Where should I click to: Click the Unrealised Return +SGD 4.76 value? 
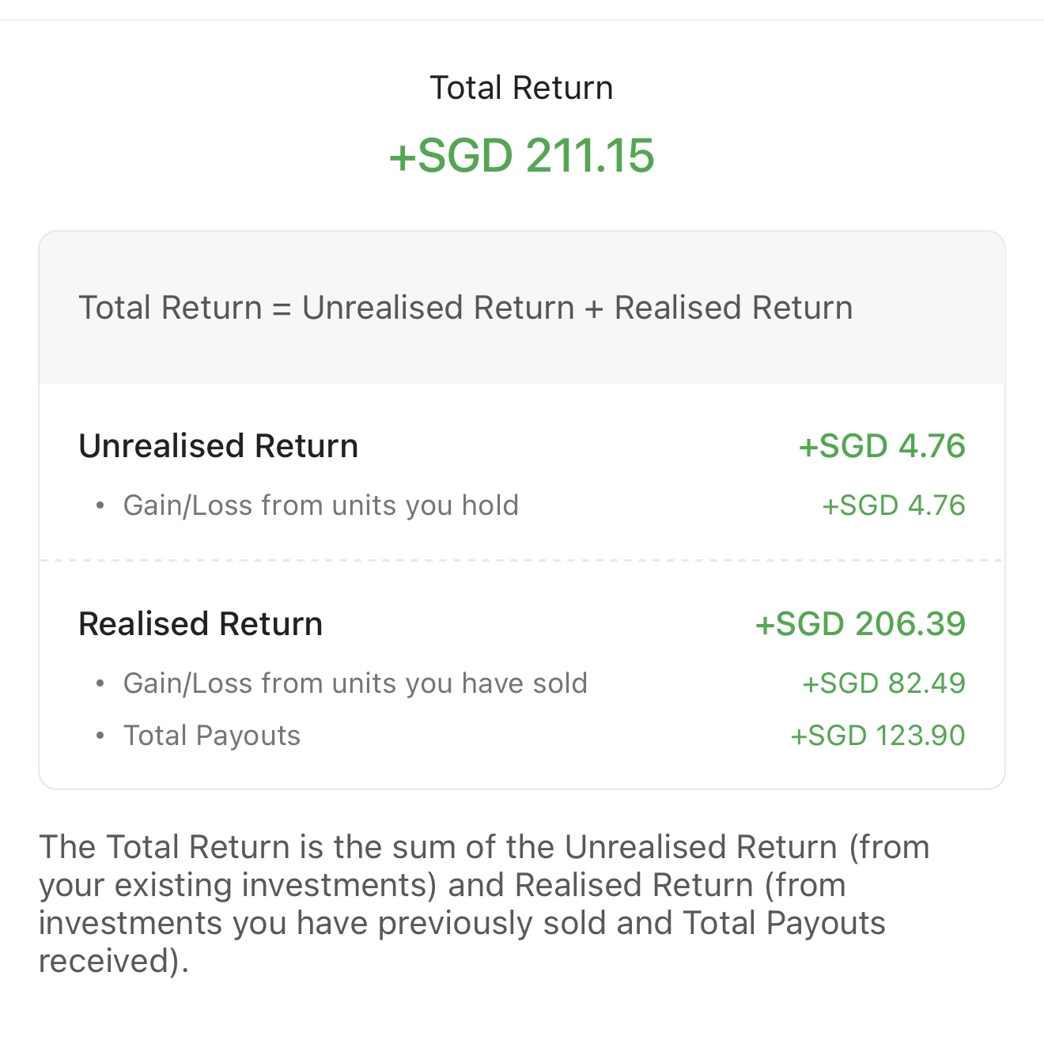(882, 446)
